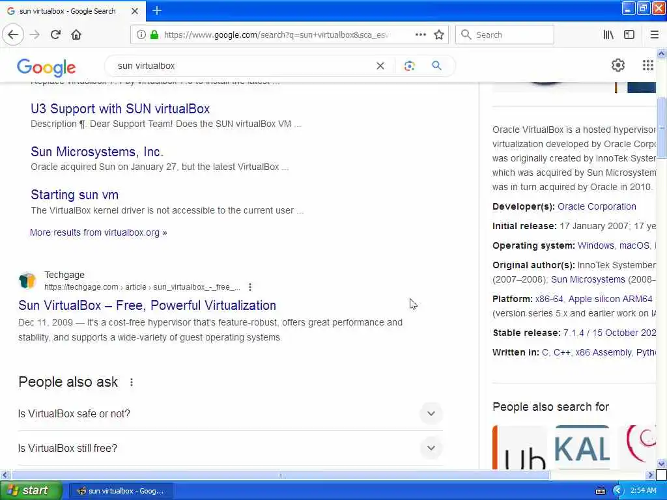Open the Google apps grid
667x500 pixels.
[x=647, y=65]
